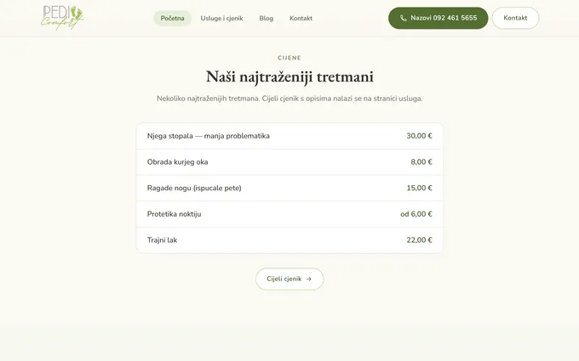Select the 'Trajni lak' row
The image size is (579, 361).
point(289,240)
